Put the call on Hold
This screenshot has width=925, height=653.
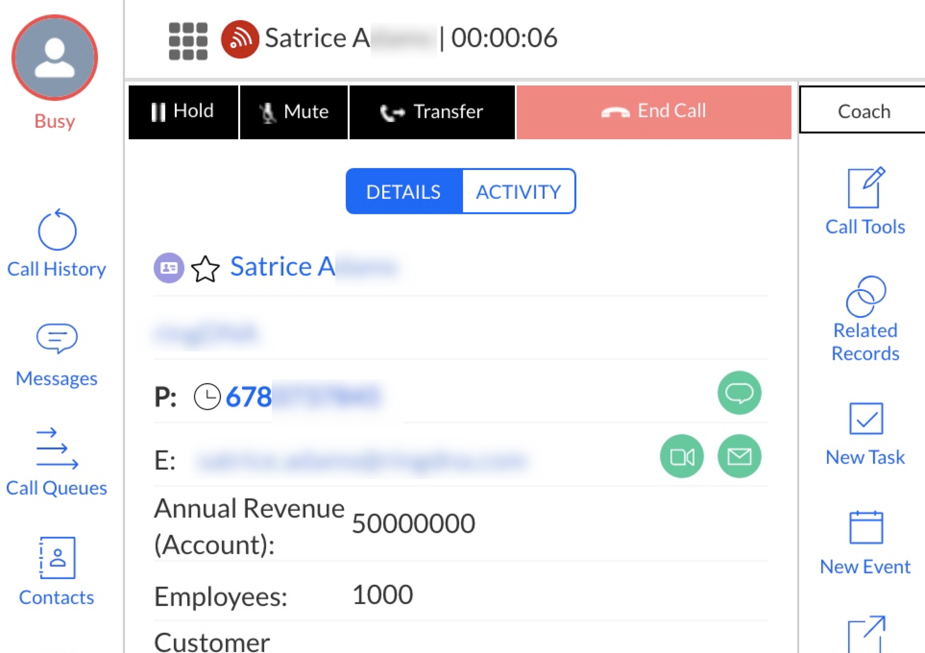pyautogui.click(x=183, y=112)
